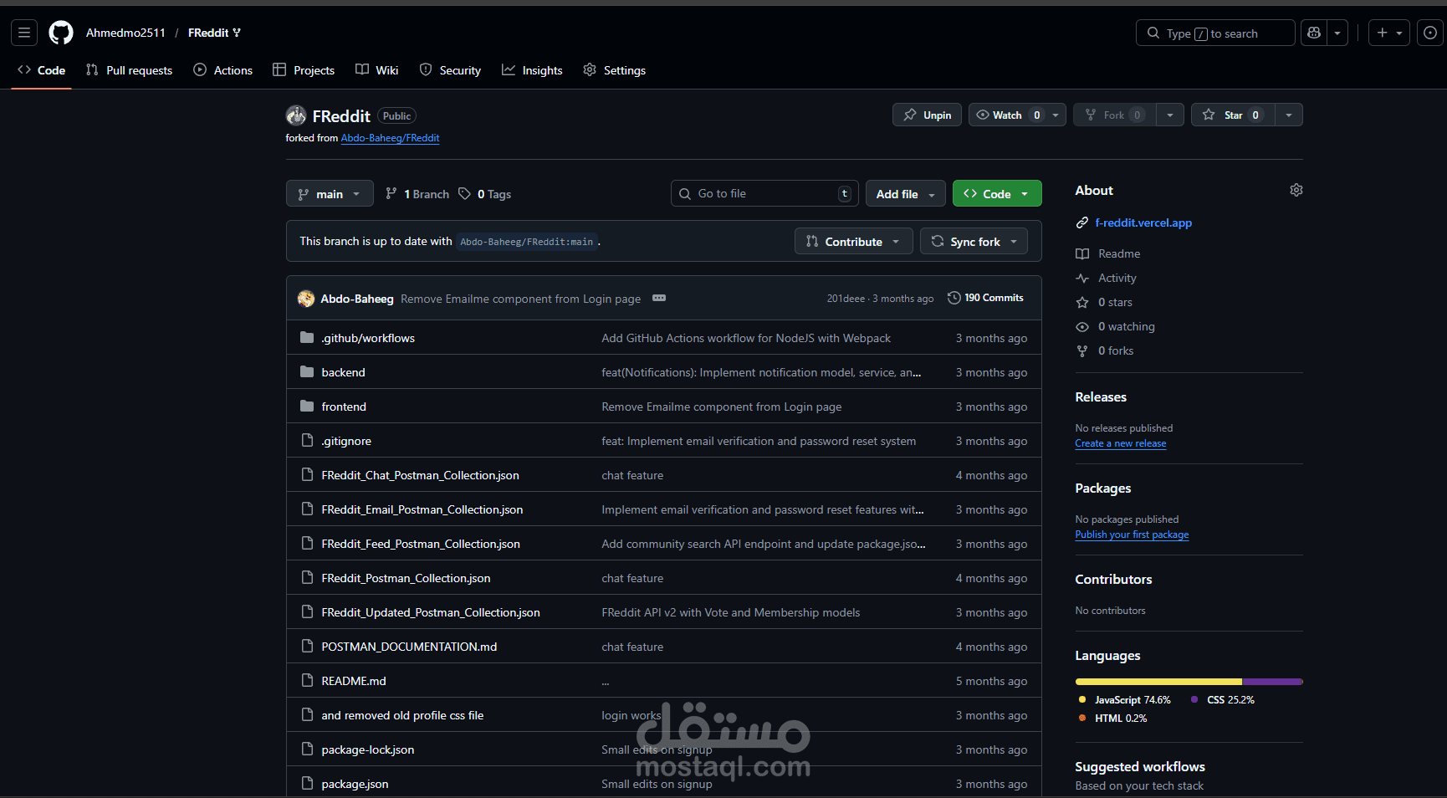
Task: Click the HTML 0.2% language entry
Action: pos(1112,719)
